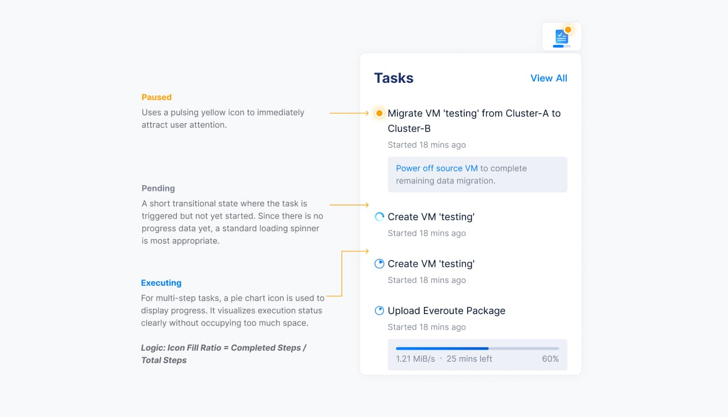This screenshot has height=417, width=728.
Task: Open the Create VM task with the spinner
Action: click(x=431, y=217)
